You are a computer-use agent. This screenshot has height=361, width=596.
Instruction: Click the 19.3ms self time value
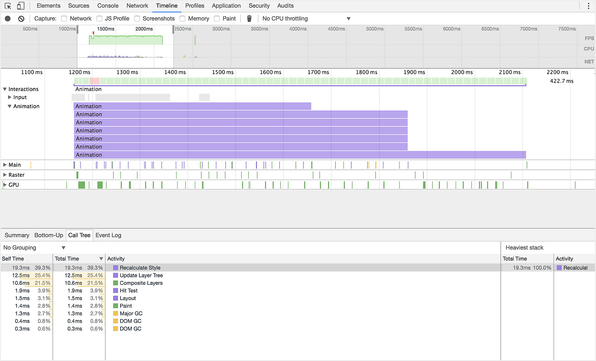click(21, 268)
